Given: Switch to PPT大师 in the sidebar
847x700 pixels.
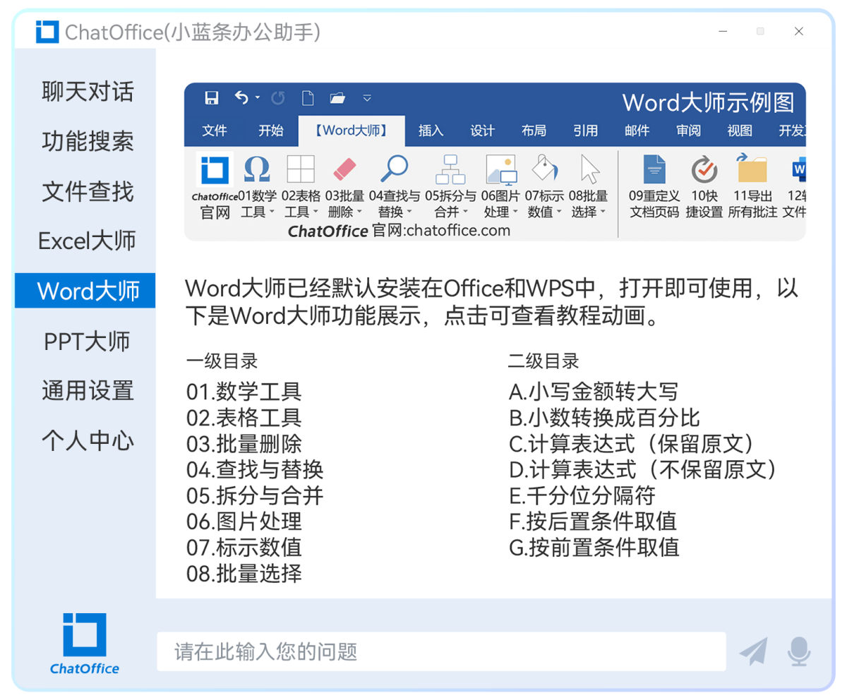Looking at the screenshot, I should [86, 342].
